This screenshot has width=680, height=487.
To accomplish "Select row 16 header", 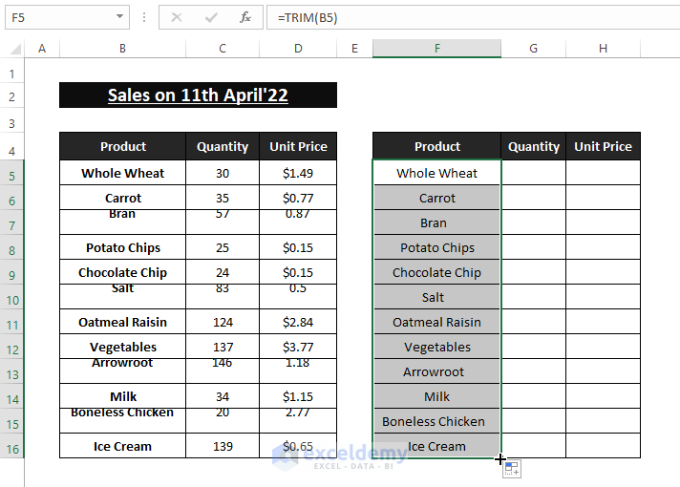I will pos(12,446).
